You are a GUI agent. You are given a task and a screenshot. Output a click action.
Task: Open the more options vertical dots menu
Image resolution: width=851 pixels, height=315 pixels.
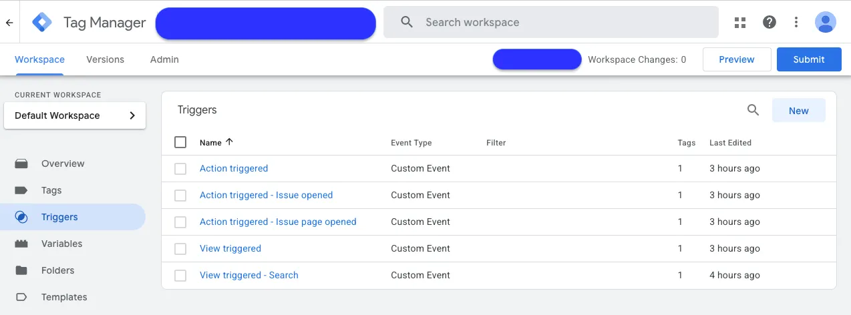(796, 22)
